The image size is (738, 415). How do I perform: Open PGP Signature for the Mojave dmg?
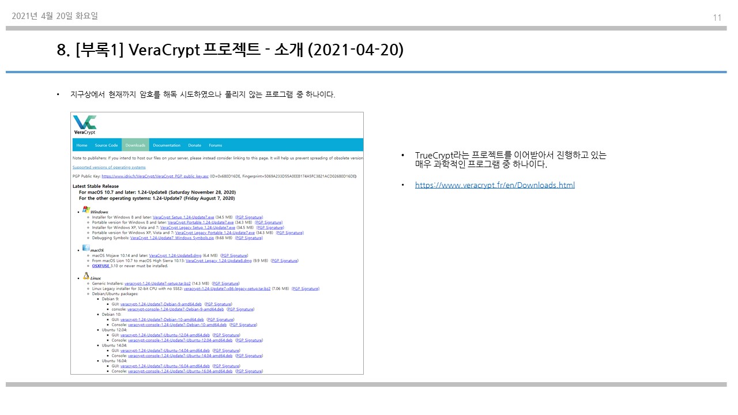pos(234,255)
